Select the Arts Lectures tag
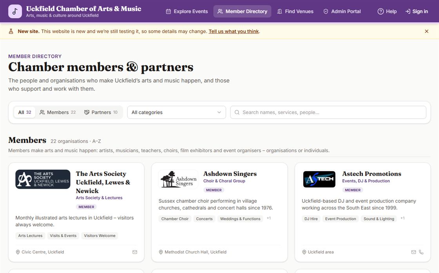439x273 pixels. click(x=30, y=236)
